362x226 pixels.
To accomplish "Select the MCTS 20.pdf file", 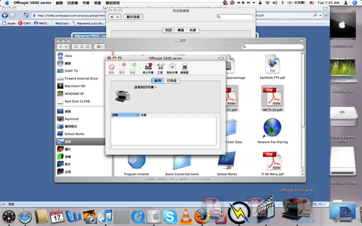I will pyautogui.click(x=273, y=98).
